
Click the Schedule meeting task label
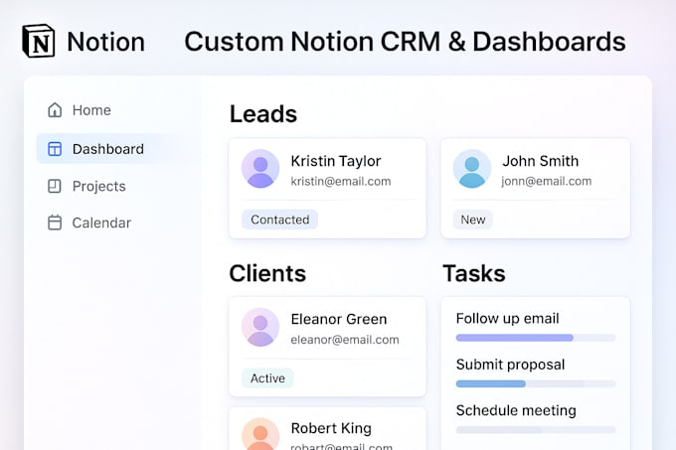click(516, 411)
